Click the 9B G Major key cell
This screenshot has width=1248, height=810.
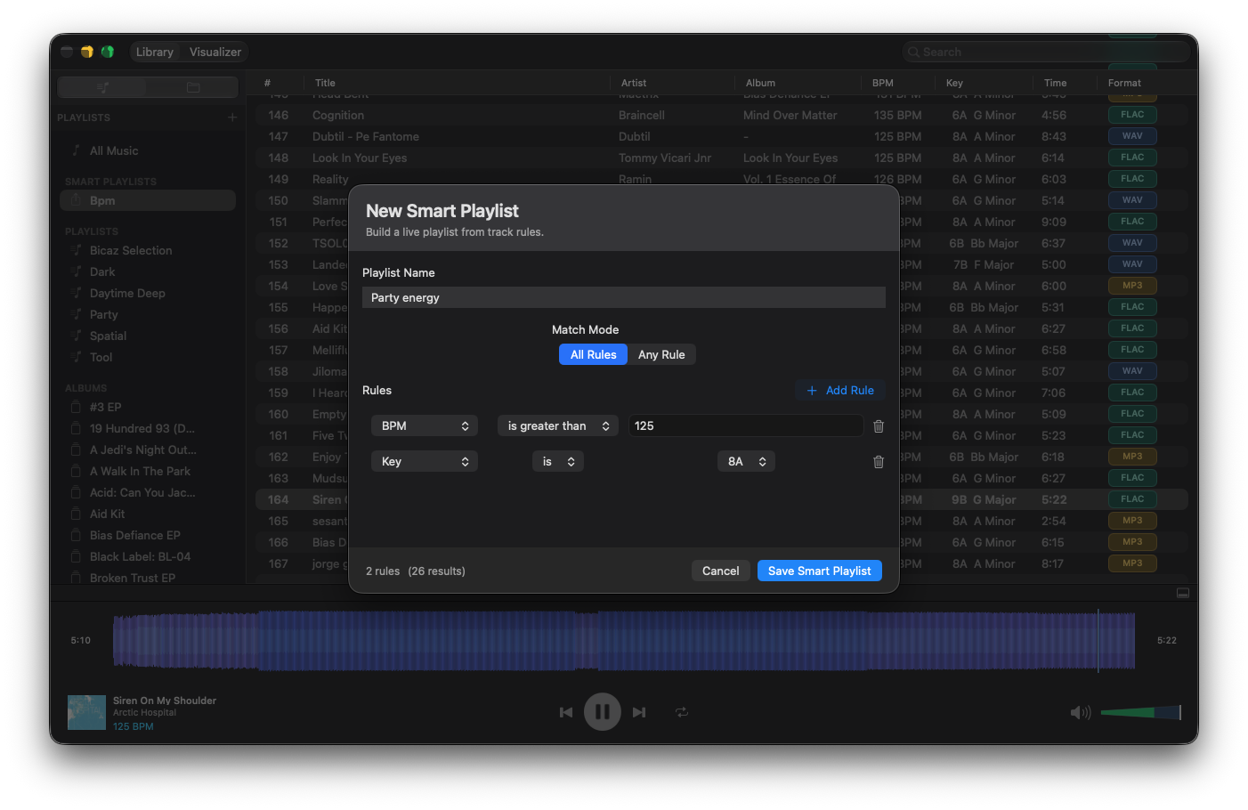coord(984,499)
